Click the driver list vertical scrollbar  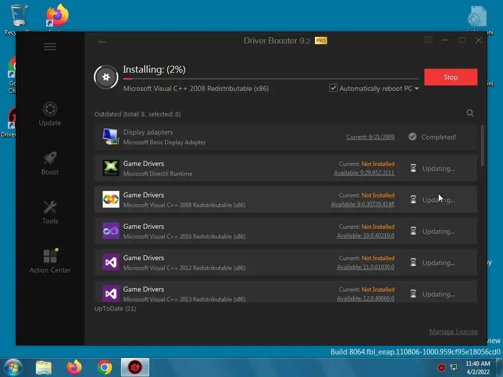coord(482,145)
